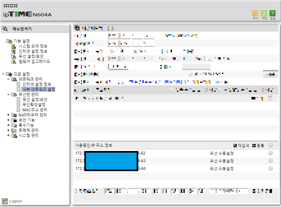Viewport: 281px width, 207px height.
Task: Check the box for the row ending in -60
Action: point(271,168)
